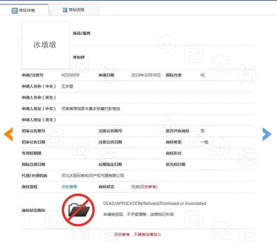Click the 申请/注册号 label
Viewport: 277px width, 242px height.
[32, 75]
